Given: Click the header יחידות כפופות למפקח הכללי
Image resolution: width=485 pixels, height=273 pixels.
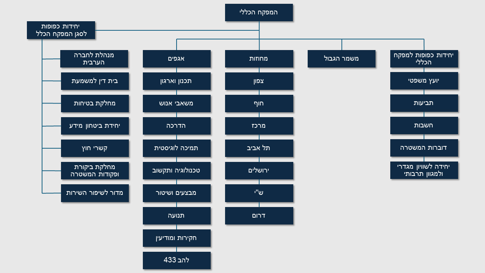Looking at the screenshot, I should [x=424, y=59].
